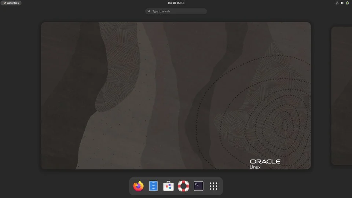Expand the system menu from top-right icons

(x=342, y=3)
